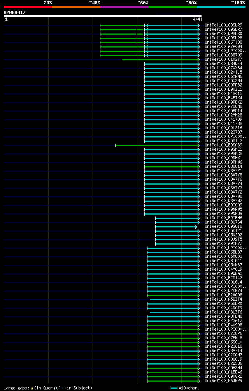Image resolution: width=249 pixels, height=391 pixels.
Task: Click the green ~80% identity legend segment
Action: pos(173,7)
